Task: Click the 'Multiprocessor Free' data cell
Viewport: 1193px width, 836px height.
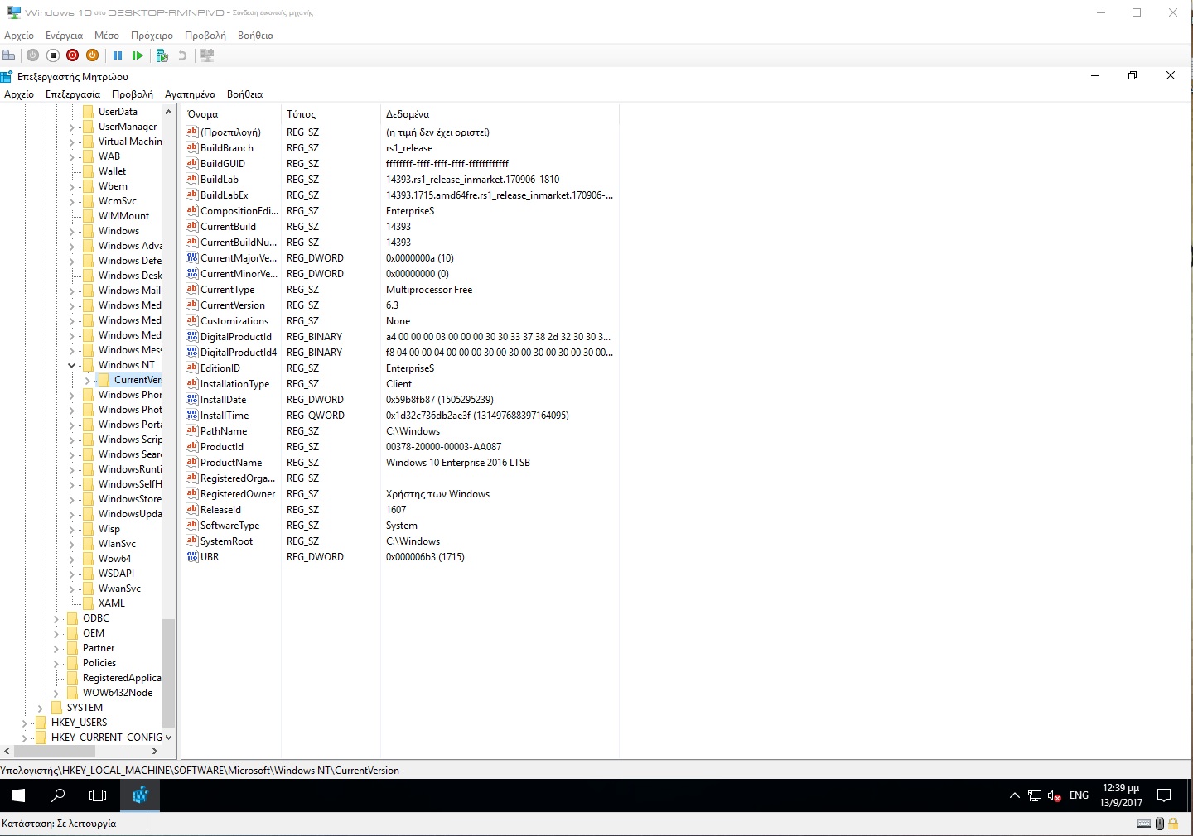Action: (x=429, y=289)
